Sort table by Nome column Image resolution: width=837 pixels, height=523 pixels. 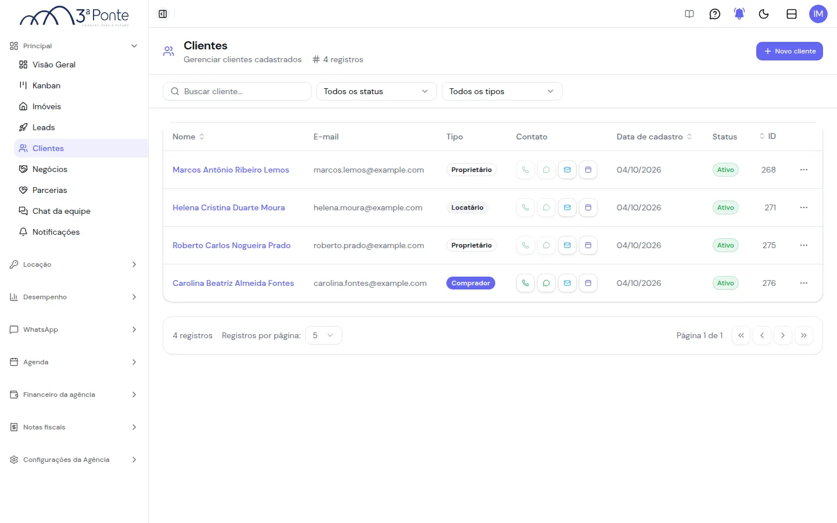tap(188, 137)
